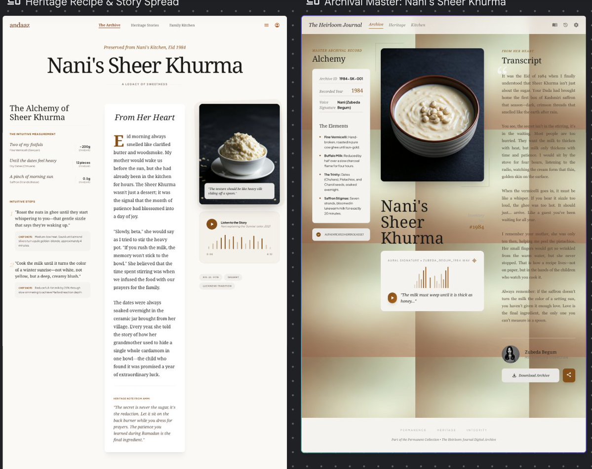Click the Alchemy heading in archival record
592x469 pixels.
(x=329, y=59)
